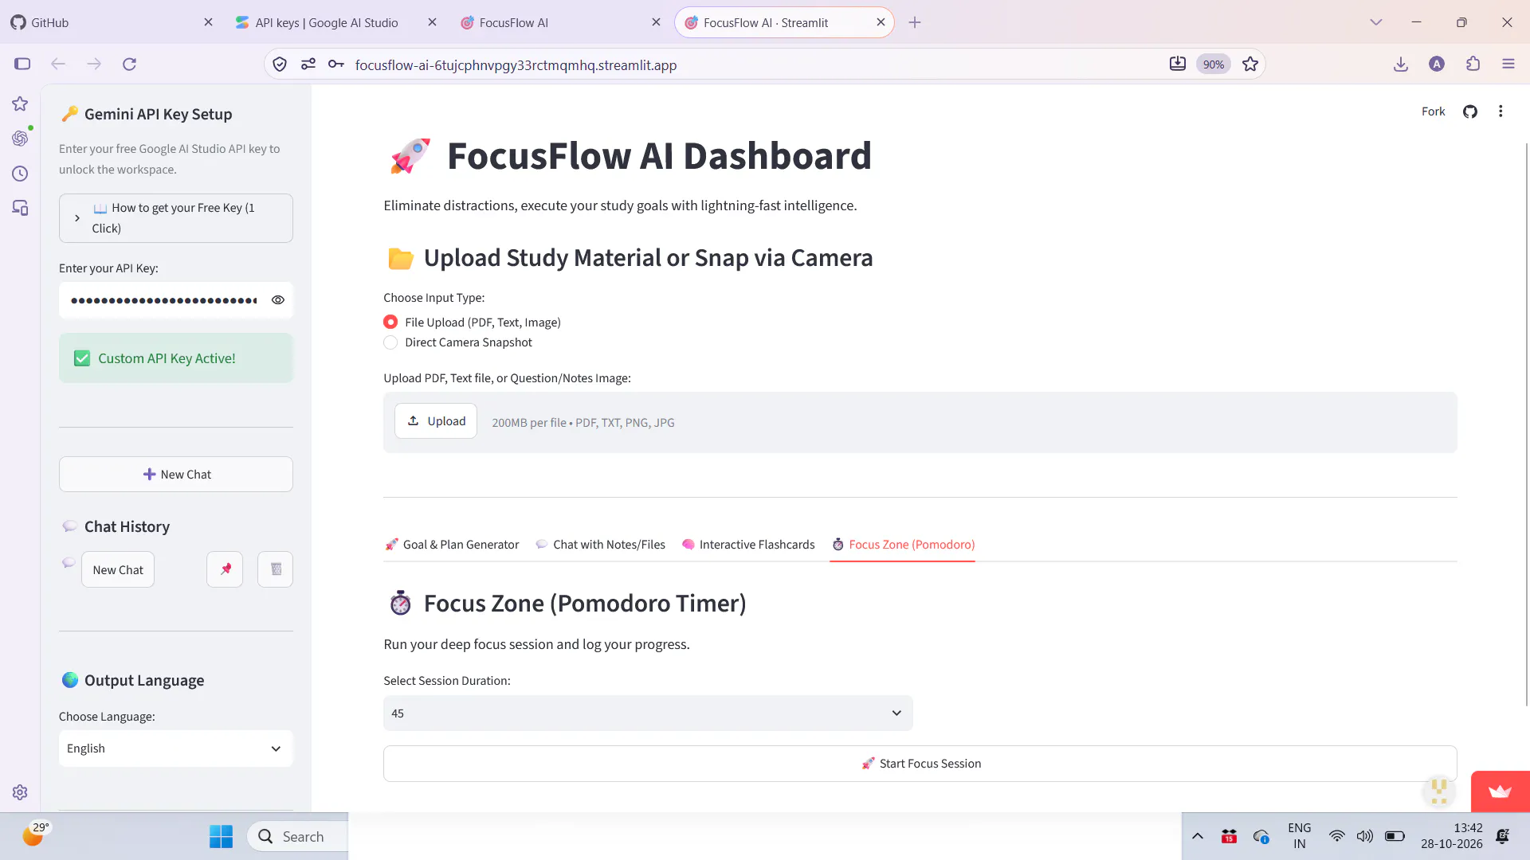
Task: Open the browser hamburger menu
Action: pyautogui.click(x=1508, y=64)
